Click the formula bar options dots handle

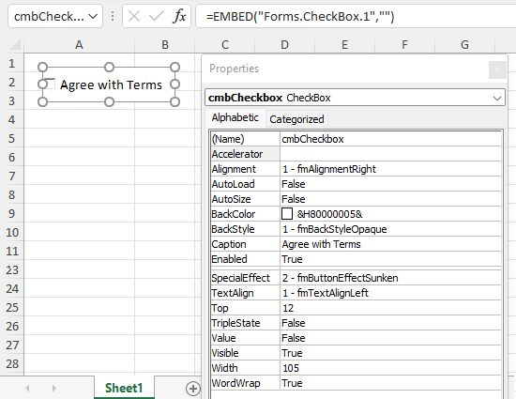tap(113, 16)
